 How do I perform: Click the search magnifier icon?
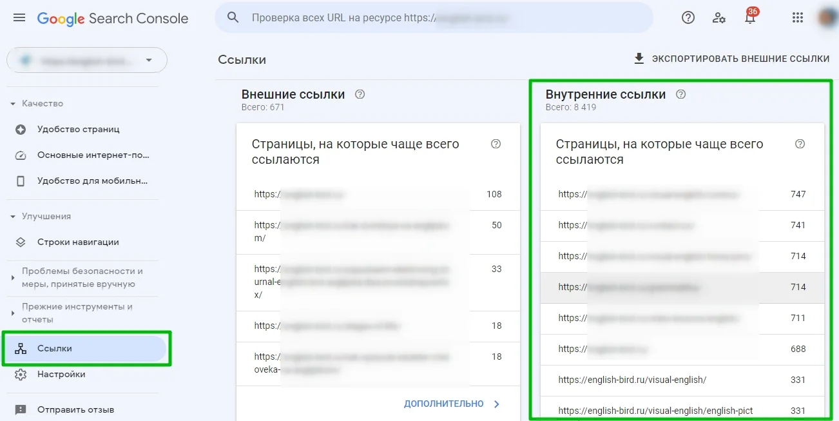click(x=233, y=18)
